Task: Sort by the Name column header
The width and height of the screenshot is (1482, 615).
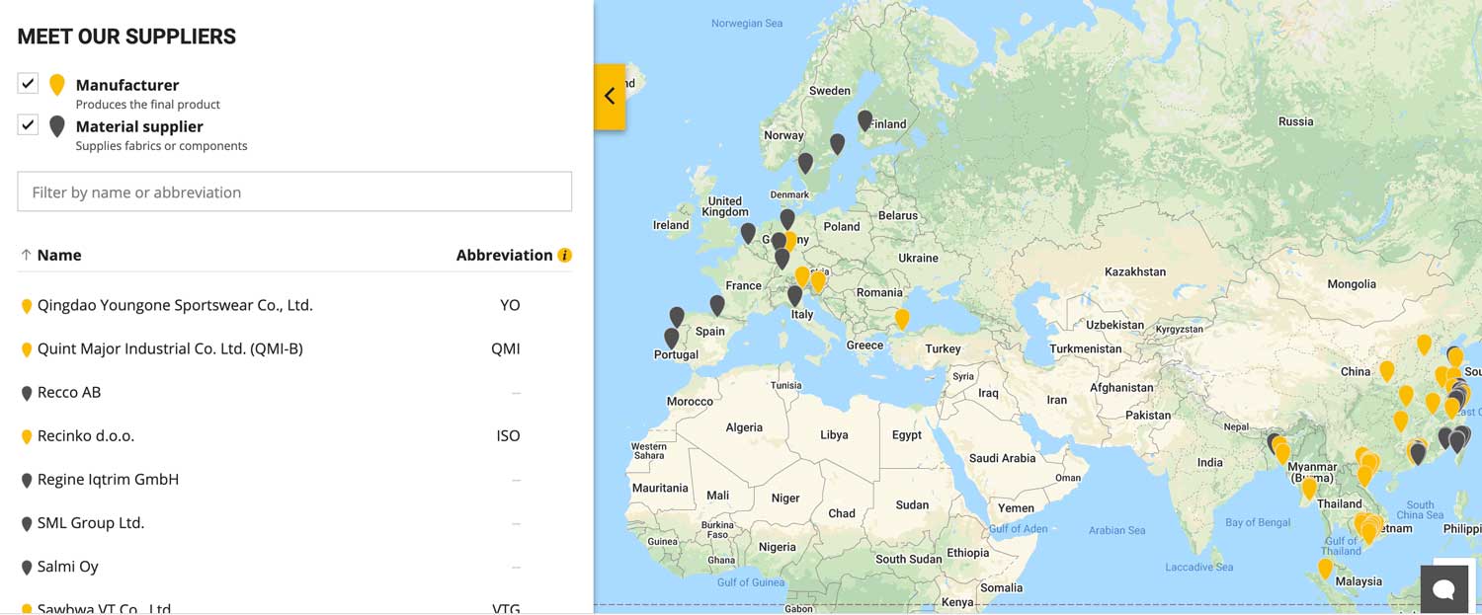Action: pyautogui.click(x=59, y=255)
